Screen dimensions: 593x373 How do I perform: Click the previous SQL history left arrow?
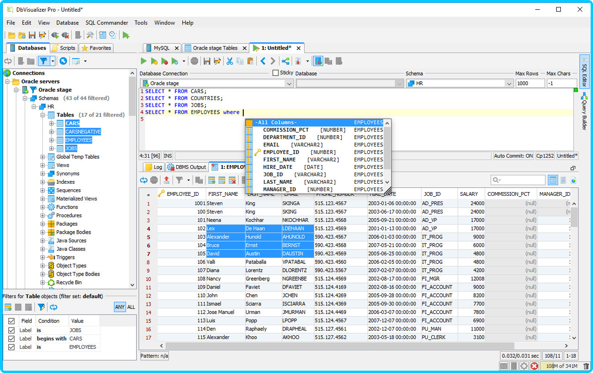(x=263, y=61)
